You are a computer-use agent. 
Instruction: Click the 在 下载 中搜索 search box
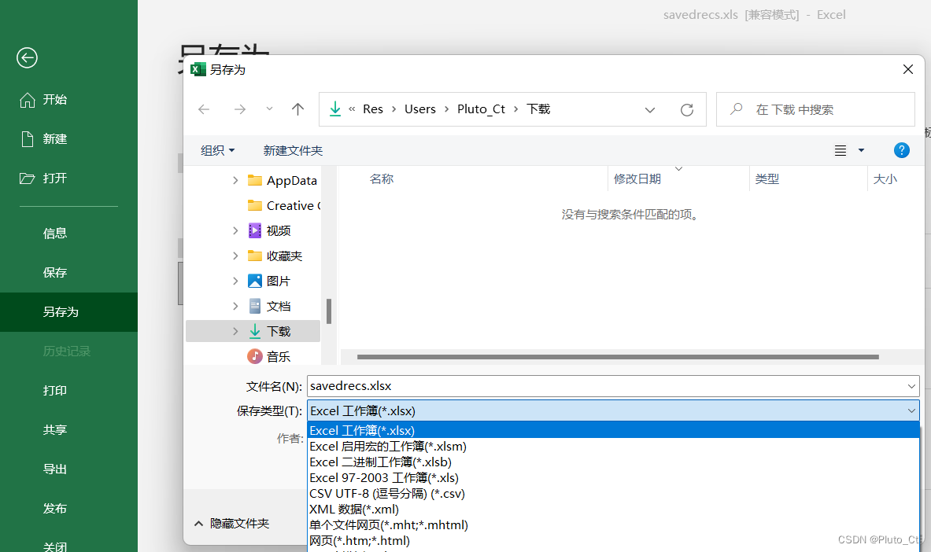[815, 109]
